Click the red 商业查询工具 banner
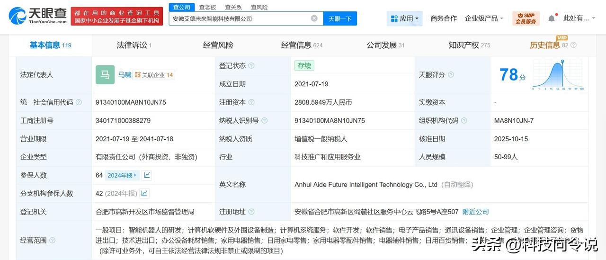This screenshot has width=606, height=260. tap(117, 16)
